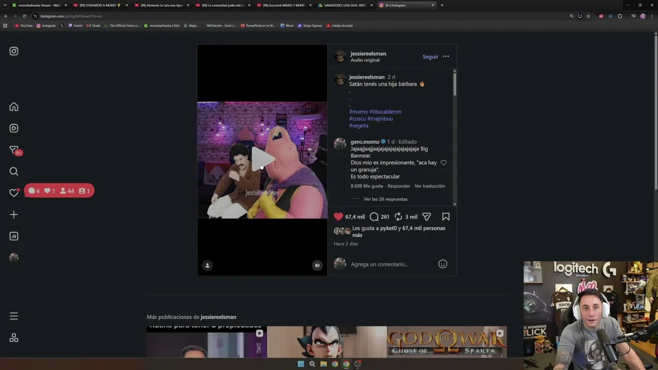Reply to gero.momo's comment via Responder
This screenshot has width=658, height=370.
click(x=399, y=186)
